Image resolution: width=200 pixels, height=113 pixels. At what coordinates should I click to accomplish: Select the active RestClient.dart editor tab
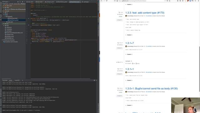75,2
